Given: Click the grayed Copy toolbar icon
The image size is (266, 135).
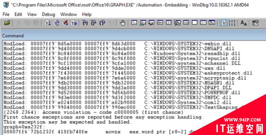Looking at the screenshot, I should tap(27, 23).
